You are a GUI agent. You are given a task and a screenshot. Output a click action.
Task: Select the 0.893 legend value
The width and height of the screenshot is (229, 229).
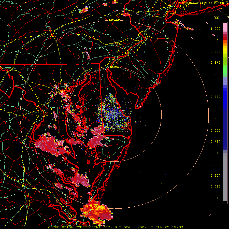[x=216, y=51]
